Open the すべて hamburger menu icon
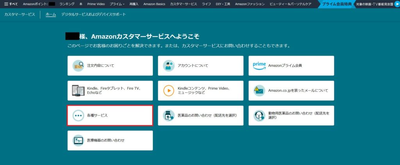The image size is (400, 165). point(6,4)
